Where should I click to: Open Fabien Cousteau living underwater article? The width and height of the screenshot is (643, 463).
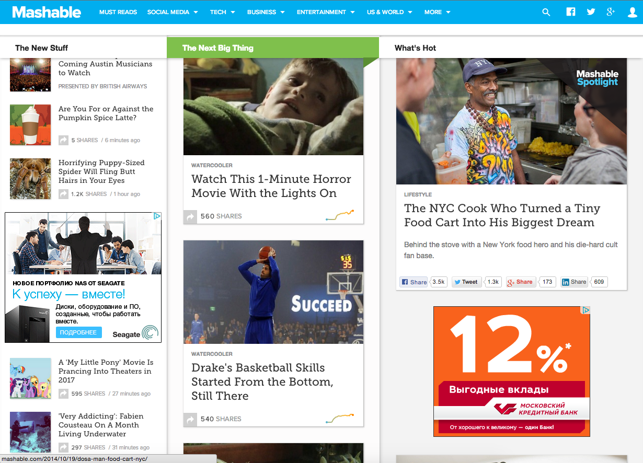tap(101, 425)
